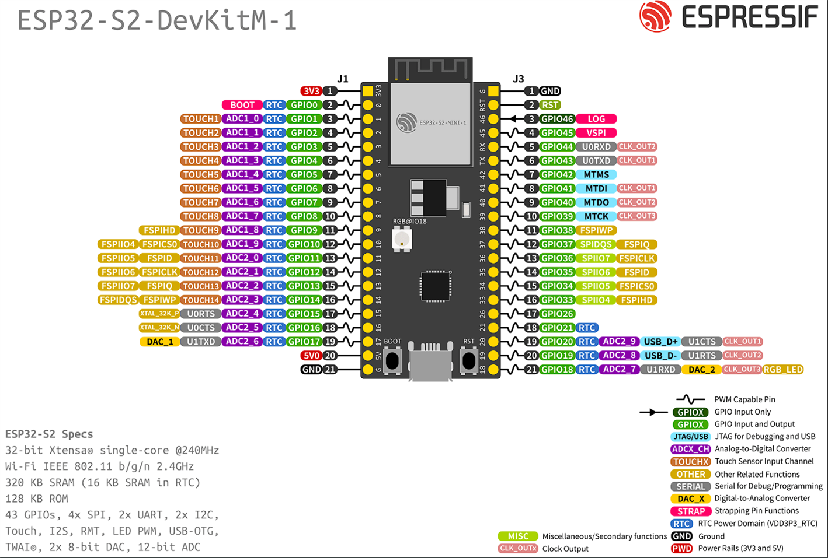Screen dimensions: 828x558
Task: Select the ESP32-S2-MINI-1 module shield
Action: (430, 124)
